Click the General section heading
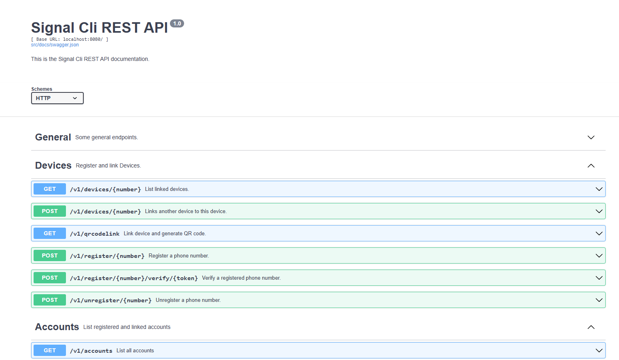Screen dimensions: 619x360 [53, 137]
